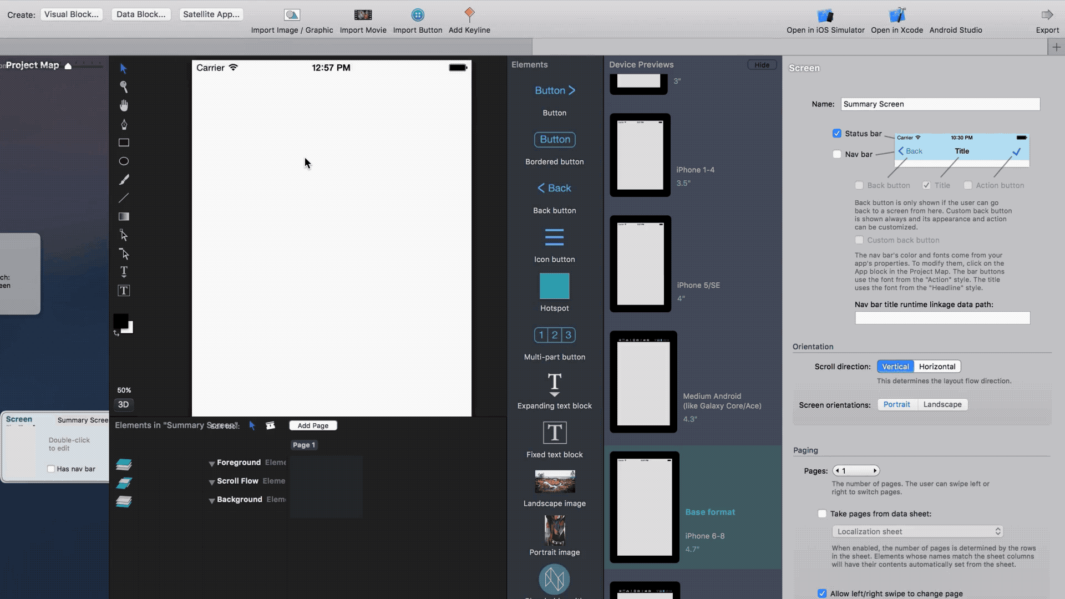The image size is (1065, 599).
Task: Click the Visual Block... button
Action: 72,14
